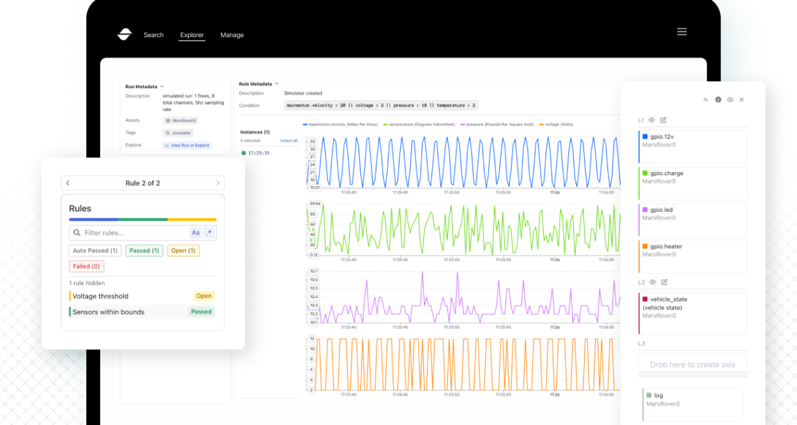The height and width of the screenshot is (425, 797).
Task: Click the Sift logo in the navigation bar
Action: tap(125, 35)
